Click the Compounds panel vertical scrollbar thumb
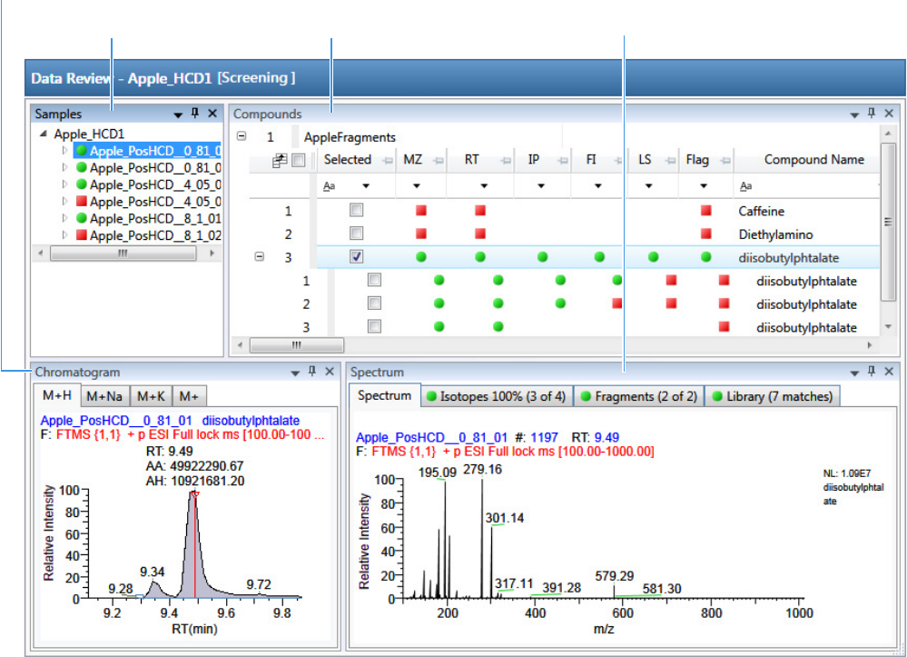Image resolution: width=907 pixels, height=657 pixels. point(888,223)
